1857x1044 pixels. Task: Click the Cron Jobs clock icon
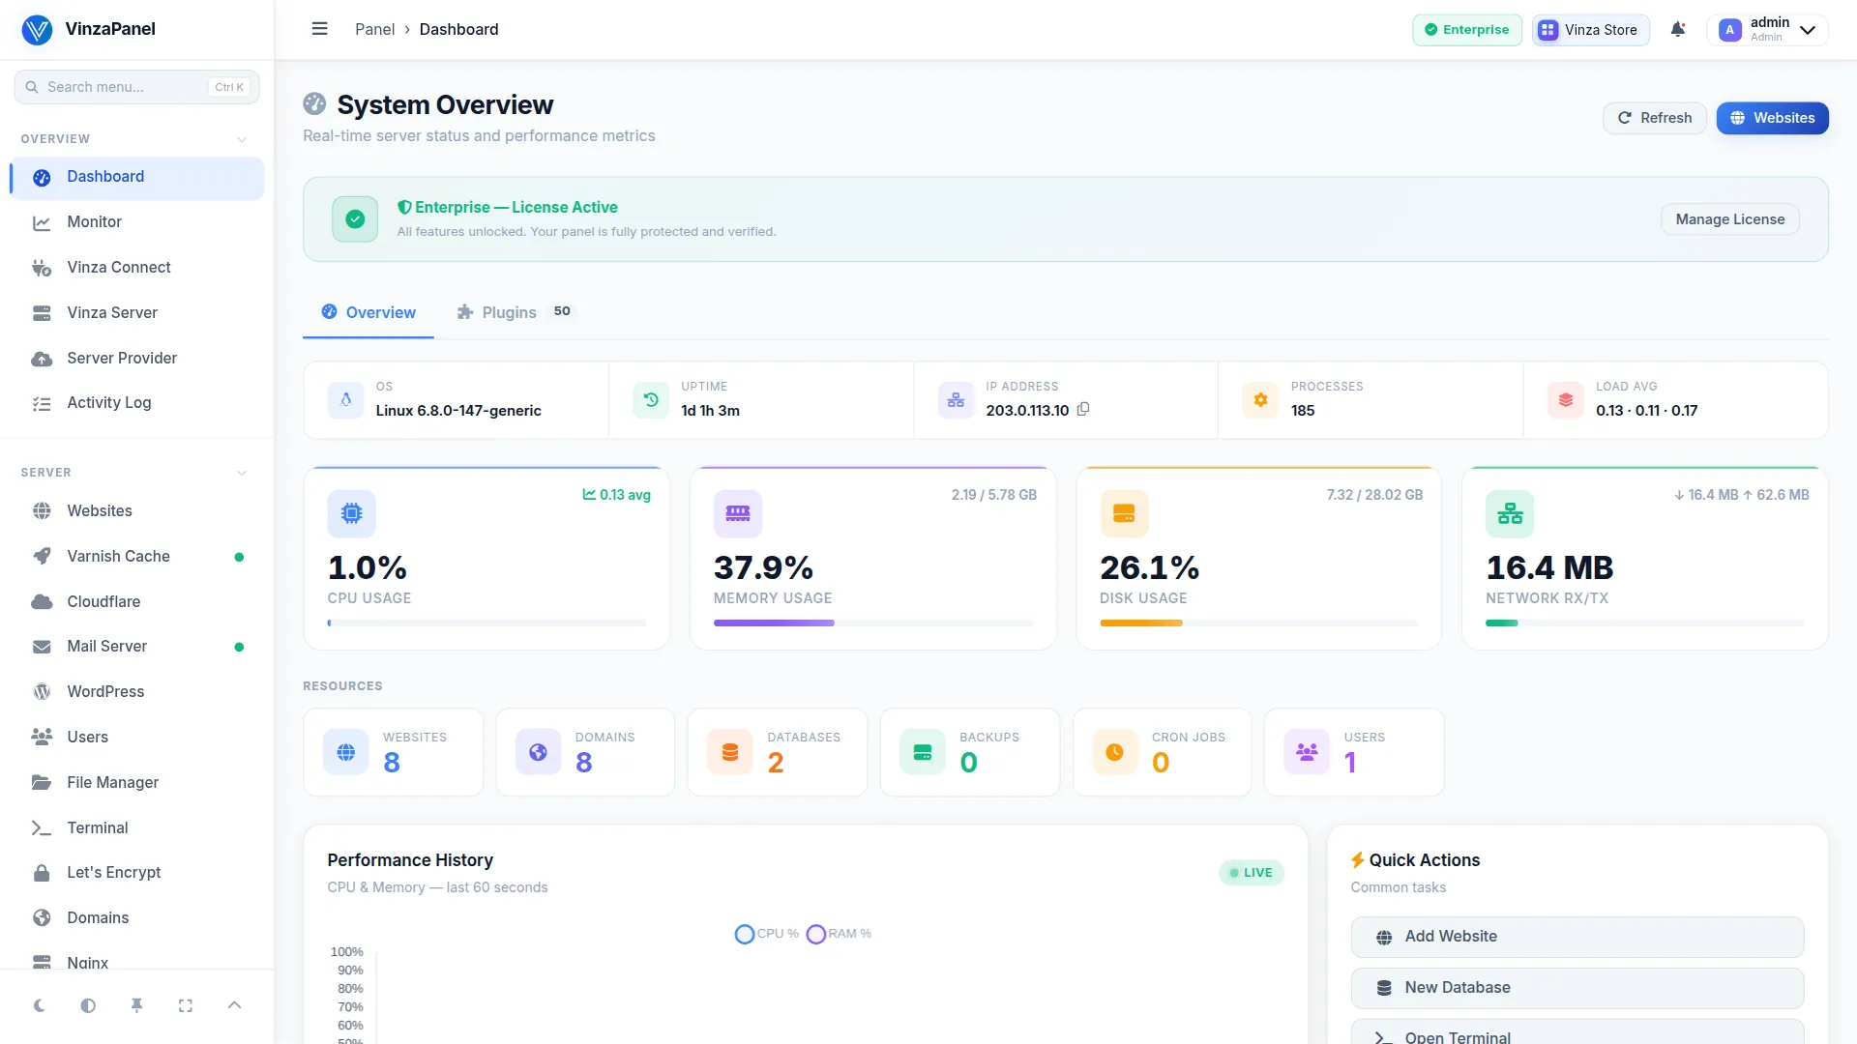pos(1114,752)
